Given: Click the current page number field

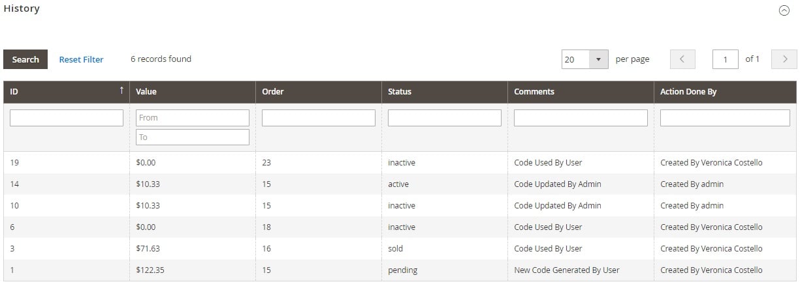Looking at the screenshot, I should [x=726, y=59].
